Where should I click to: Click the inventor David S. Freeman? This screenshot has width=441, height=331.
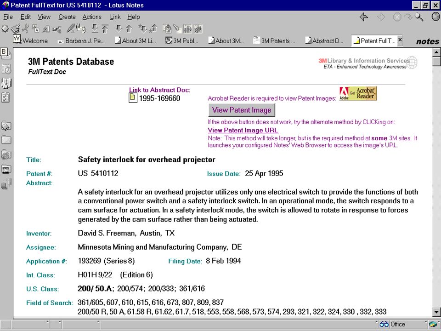(107, 233)
